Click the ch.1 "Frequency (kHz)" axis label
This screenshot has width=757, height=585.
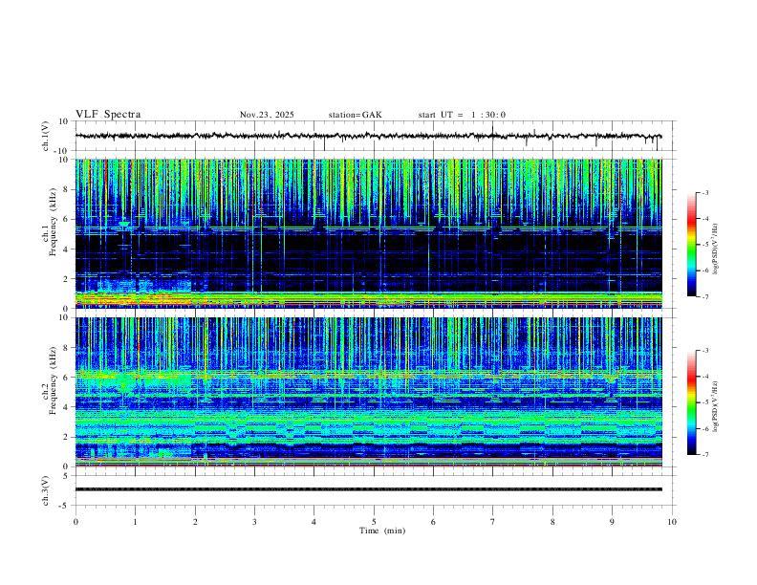[54, 223]
